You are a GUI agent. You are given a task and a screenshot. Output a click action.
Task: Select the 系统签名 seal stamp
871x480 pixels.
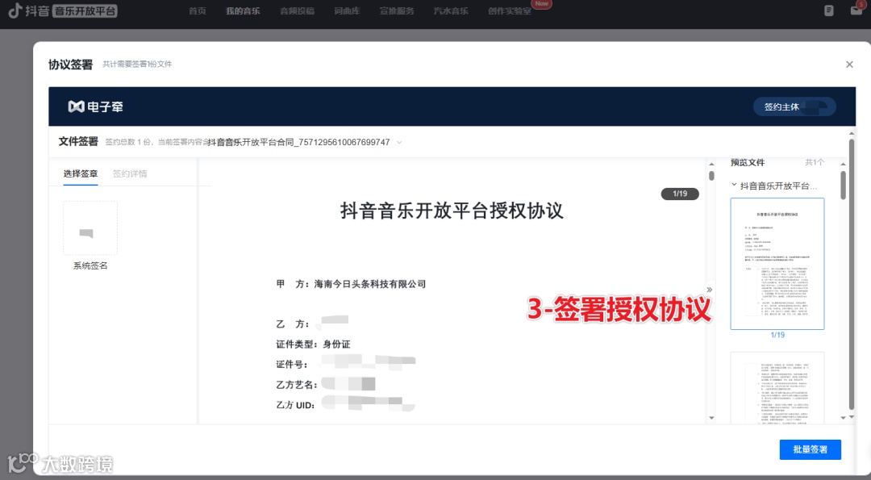(90, 227)
